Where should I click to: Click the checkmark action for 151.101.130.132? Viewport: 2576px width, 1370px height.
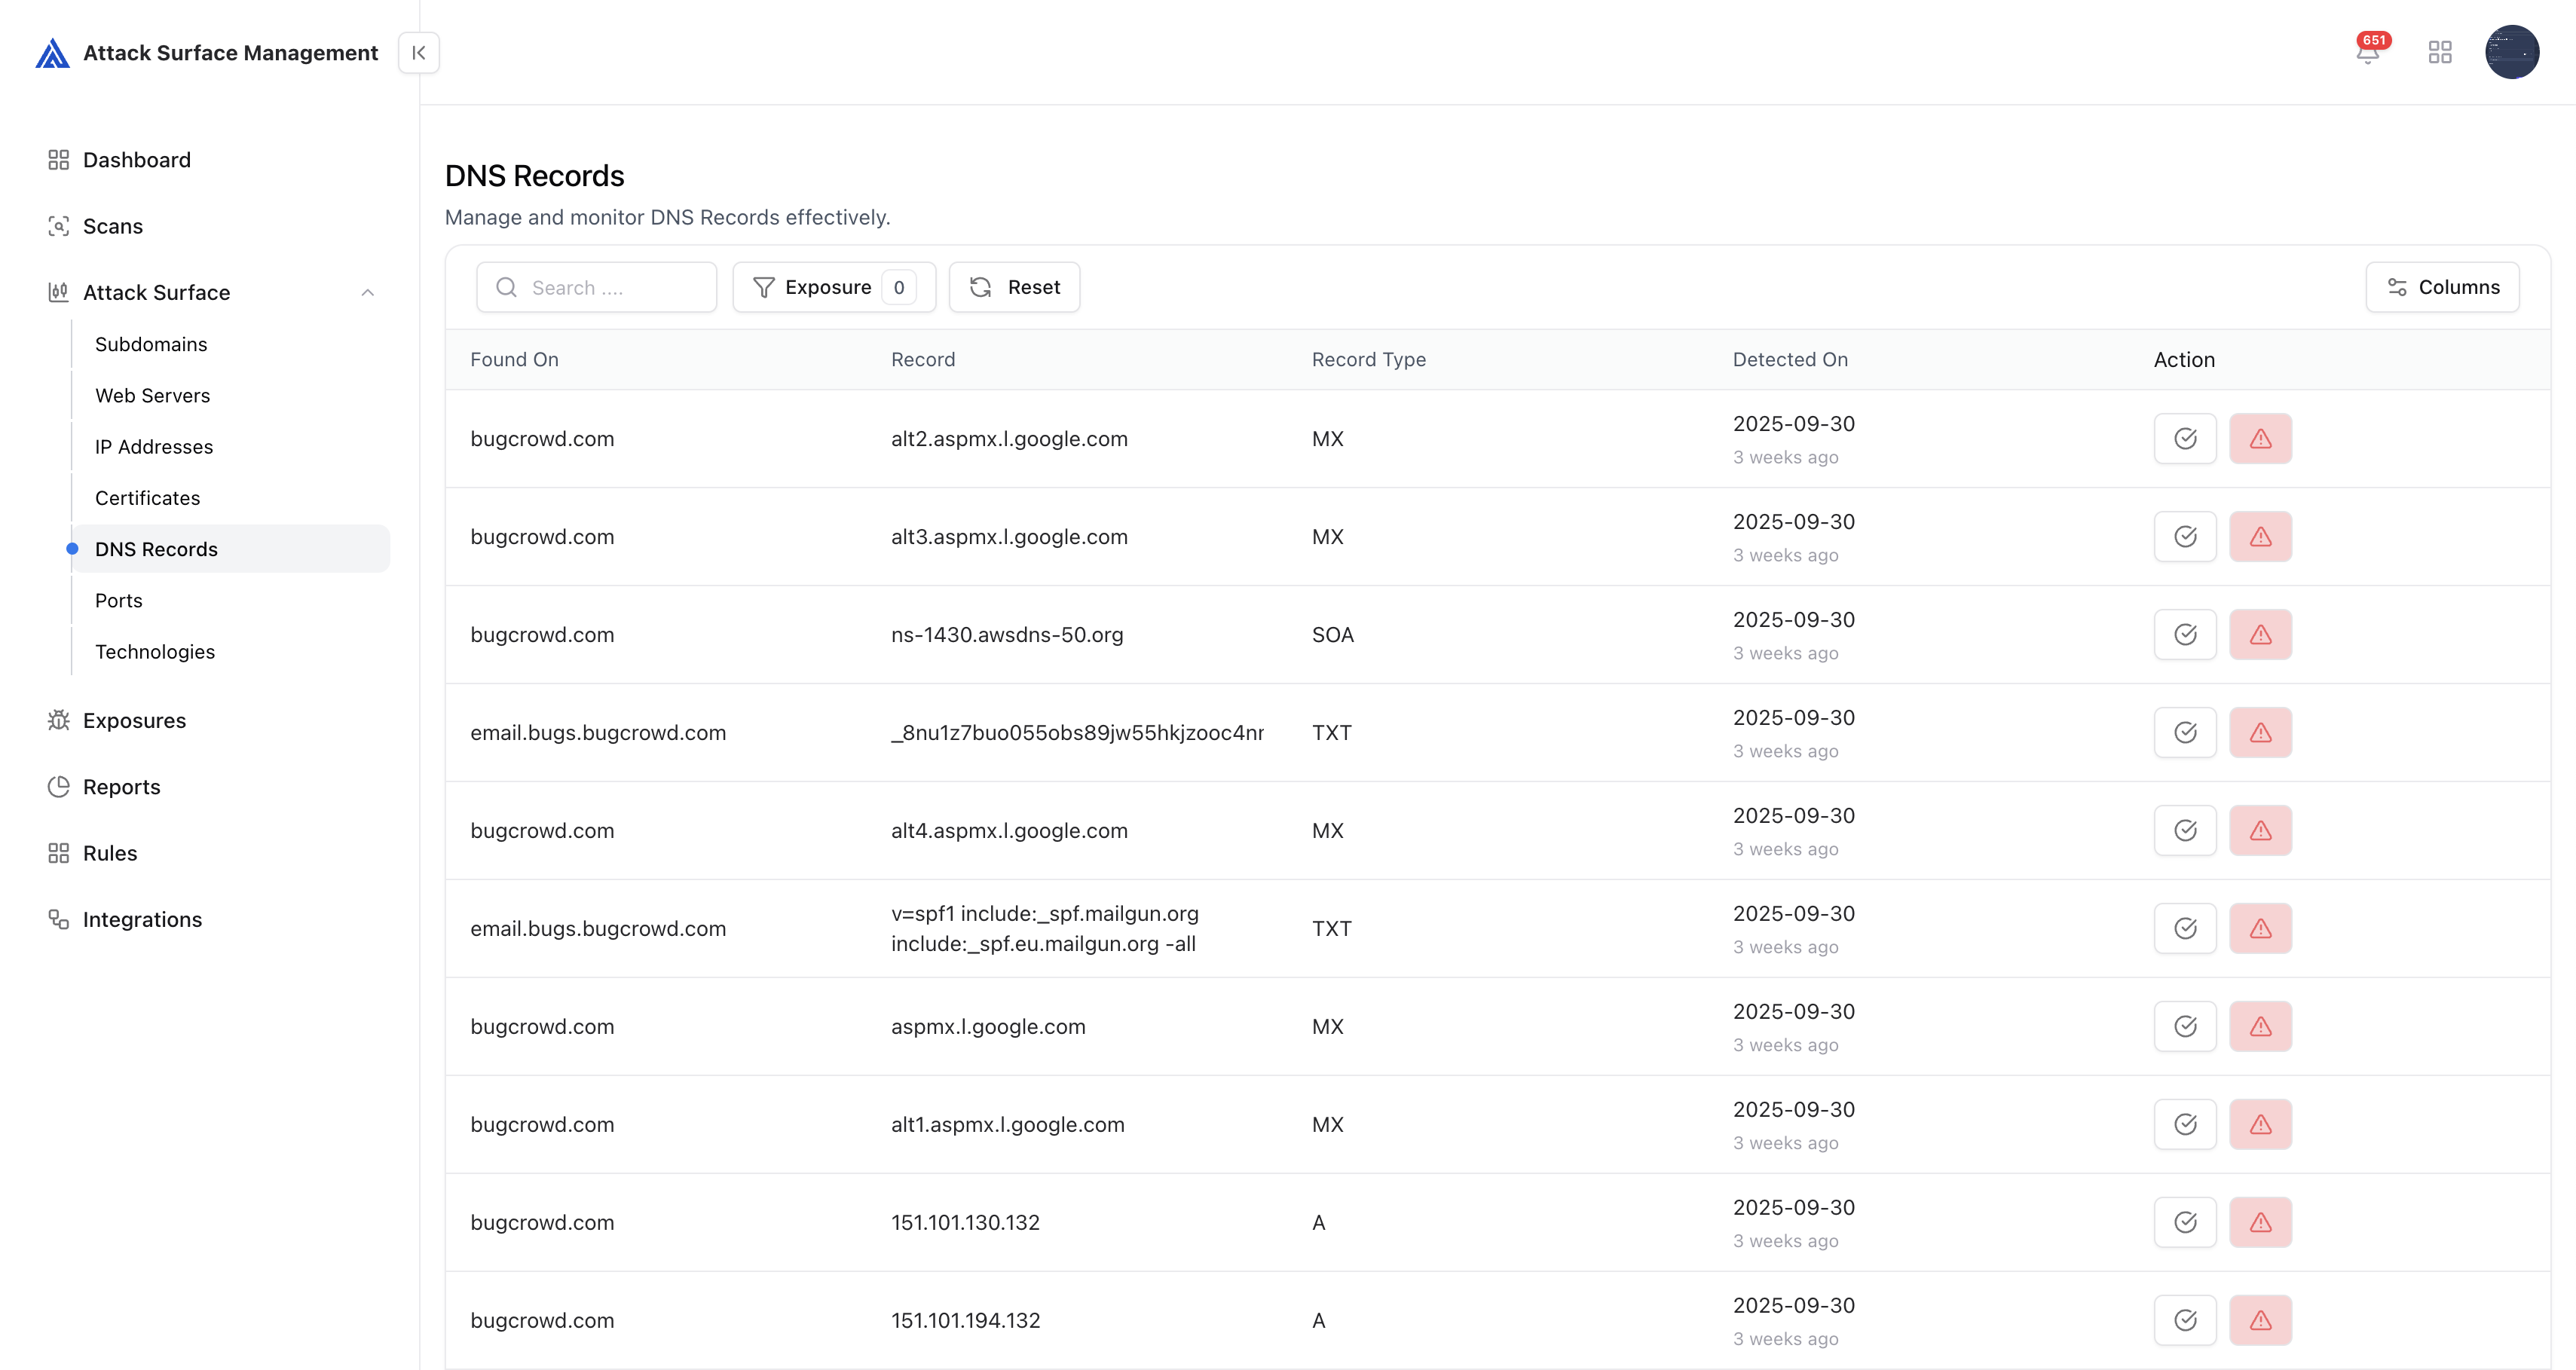pos(2185,1222)
